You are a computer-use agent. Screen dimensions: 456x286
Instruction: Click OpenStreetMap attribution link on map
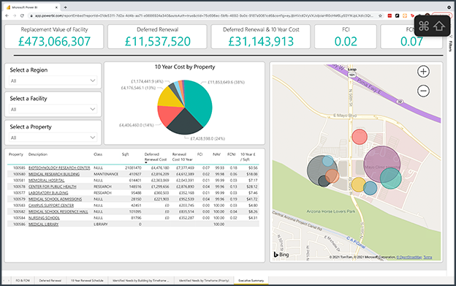coord(409,257)
